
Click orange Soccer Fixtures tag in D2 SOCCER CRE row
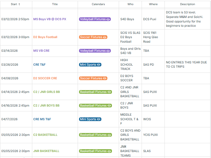coord(91,78)
